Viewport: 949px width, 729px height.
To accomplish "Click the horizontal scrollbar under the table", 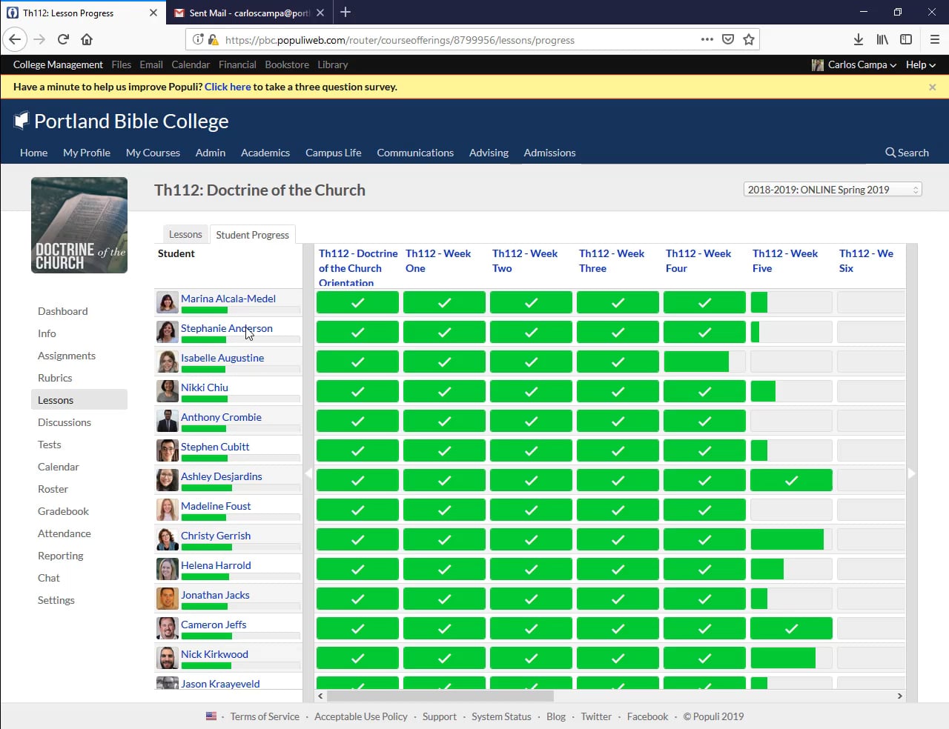I will pyautogui.click(x=440, y=696).
